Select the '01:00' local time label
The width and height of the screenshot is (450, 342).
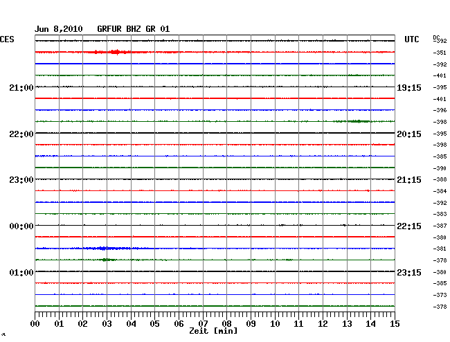click(x=21, y=272)
